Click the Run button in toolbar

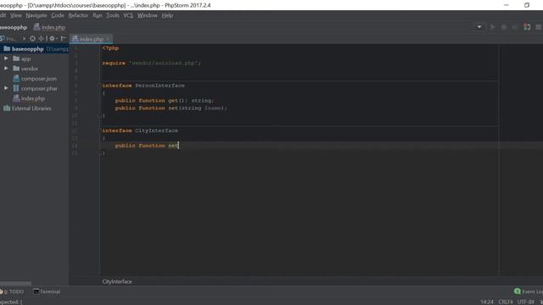click(x=492, y=27)
